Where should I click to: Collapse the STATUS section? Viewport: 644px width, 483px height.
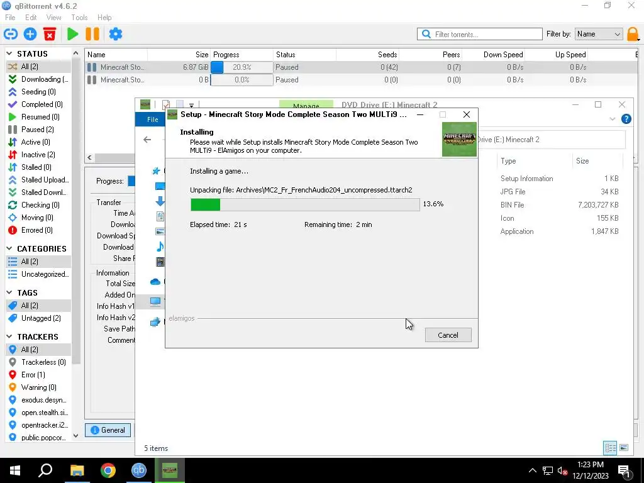[x=9, y=53]
